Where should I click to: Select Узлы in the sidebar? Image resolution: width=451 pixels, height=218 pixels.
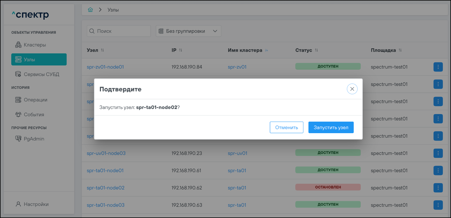(x=39, y=60)
